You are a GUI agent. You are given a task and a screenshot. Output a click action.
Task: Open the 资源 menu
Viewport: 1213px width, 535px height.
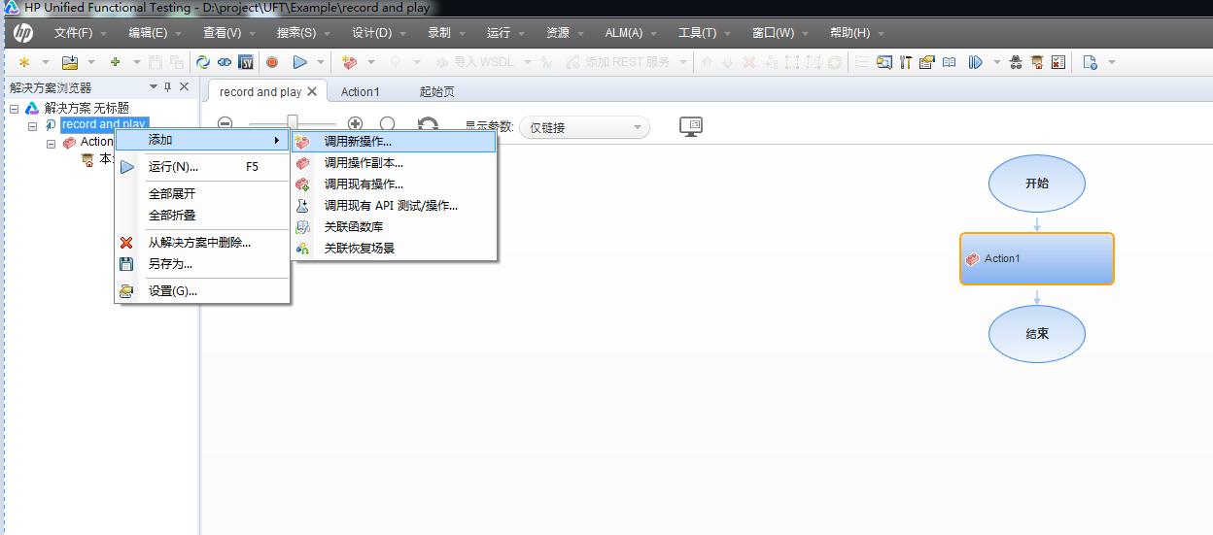558,33
